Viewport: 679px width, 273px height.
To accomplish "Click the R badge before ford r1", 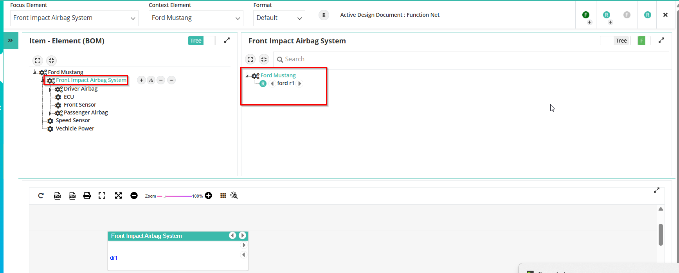I will pyautogui.click(x=263, y=84).
